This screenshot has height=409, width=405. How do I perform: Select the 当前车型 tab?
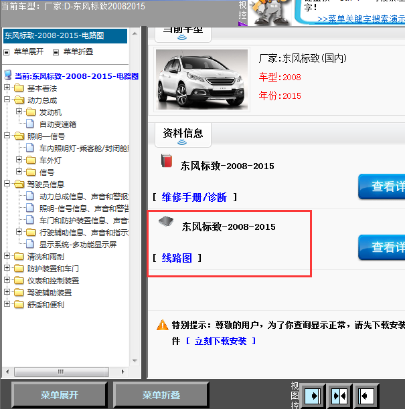point(183,34)
